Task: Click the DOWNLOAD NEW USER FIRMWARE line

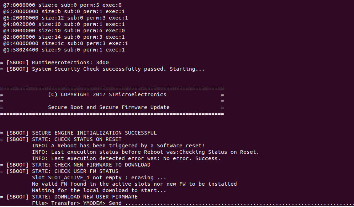Action: coord(69,197)
